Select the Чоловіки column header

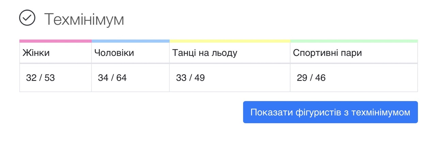click(x=114, y=53)
